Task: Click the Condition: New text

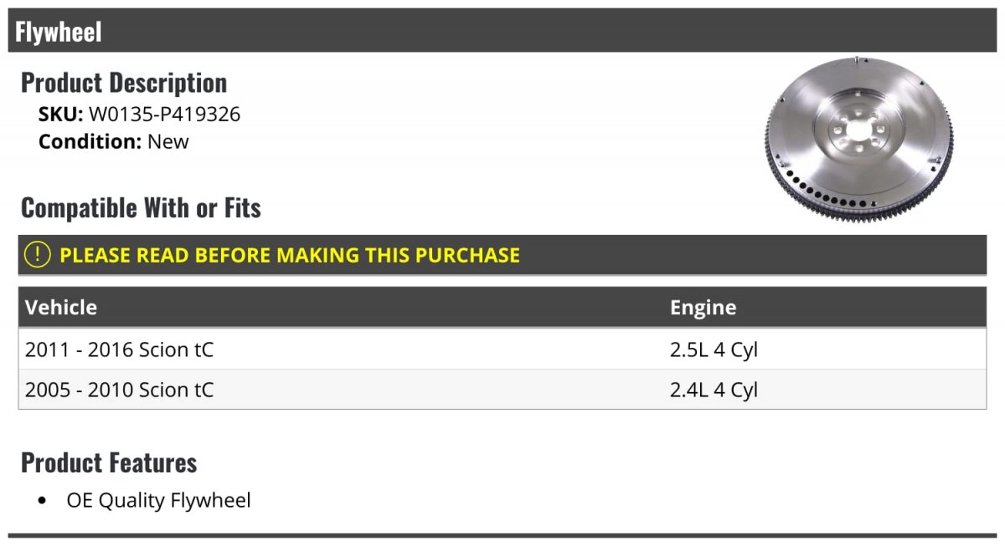Action: click(114, 141)
